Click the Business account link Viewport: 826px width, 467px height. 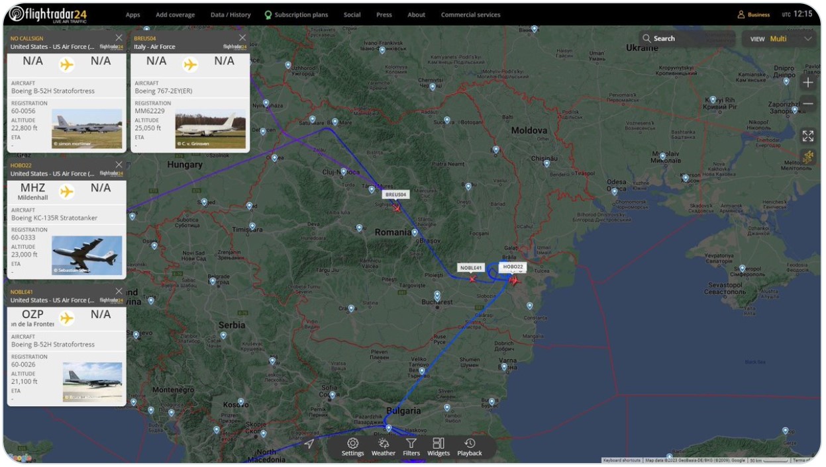[754, 15]
